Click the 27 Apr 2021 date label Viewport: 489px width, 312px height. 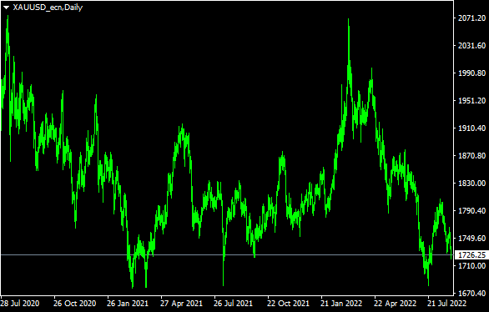click(181, 304)
